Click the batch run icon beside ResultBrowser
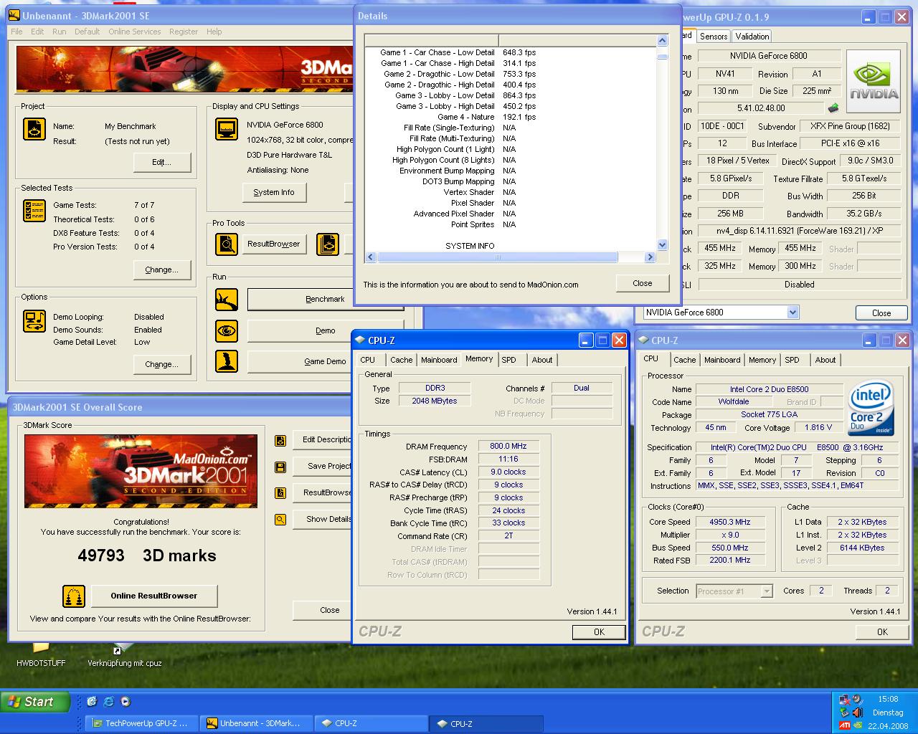The image size is (918, 734). click(x=328, y=244)
